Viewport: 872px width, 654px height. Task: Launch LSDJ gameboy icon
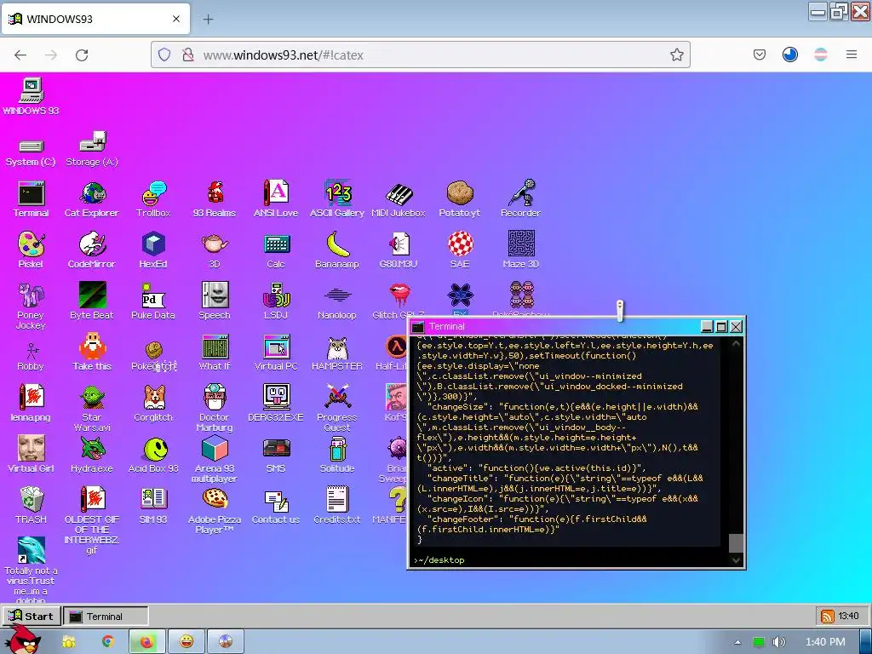point(276,301)
